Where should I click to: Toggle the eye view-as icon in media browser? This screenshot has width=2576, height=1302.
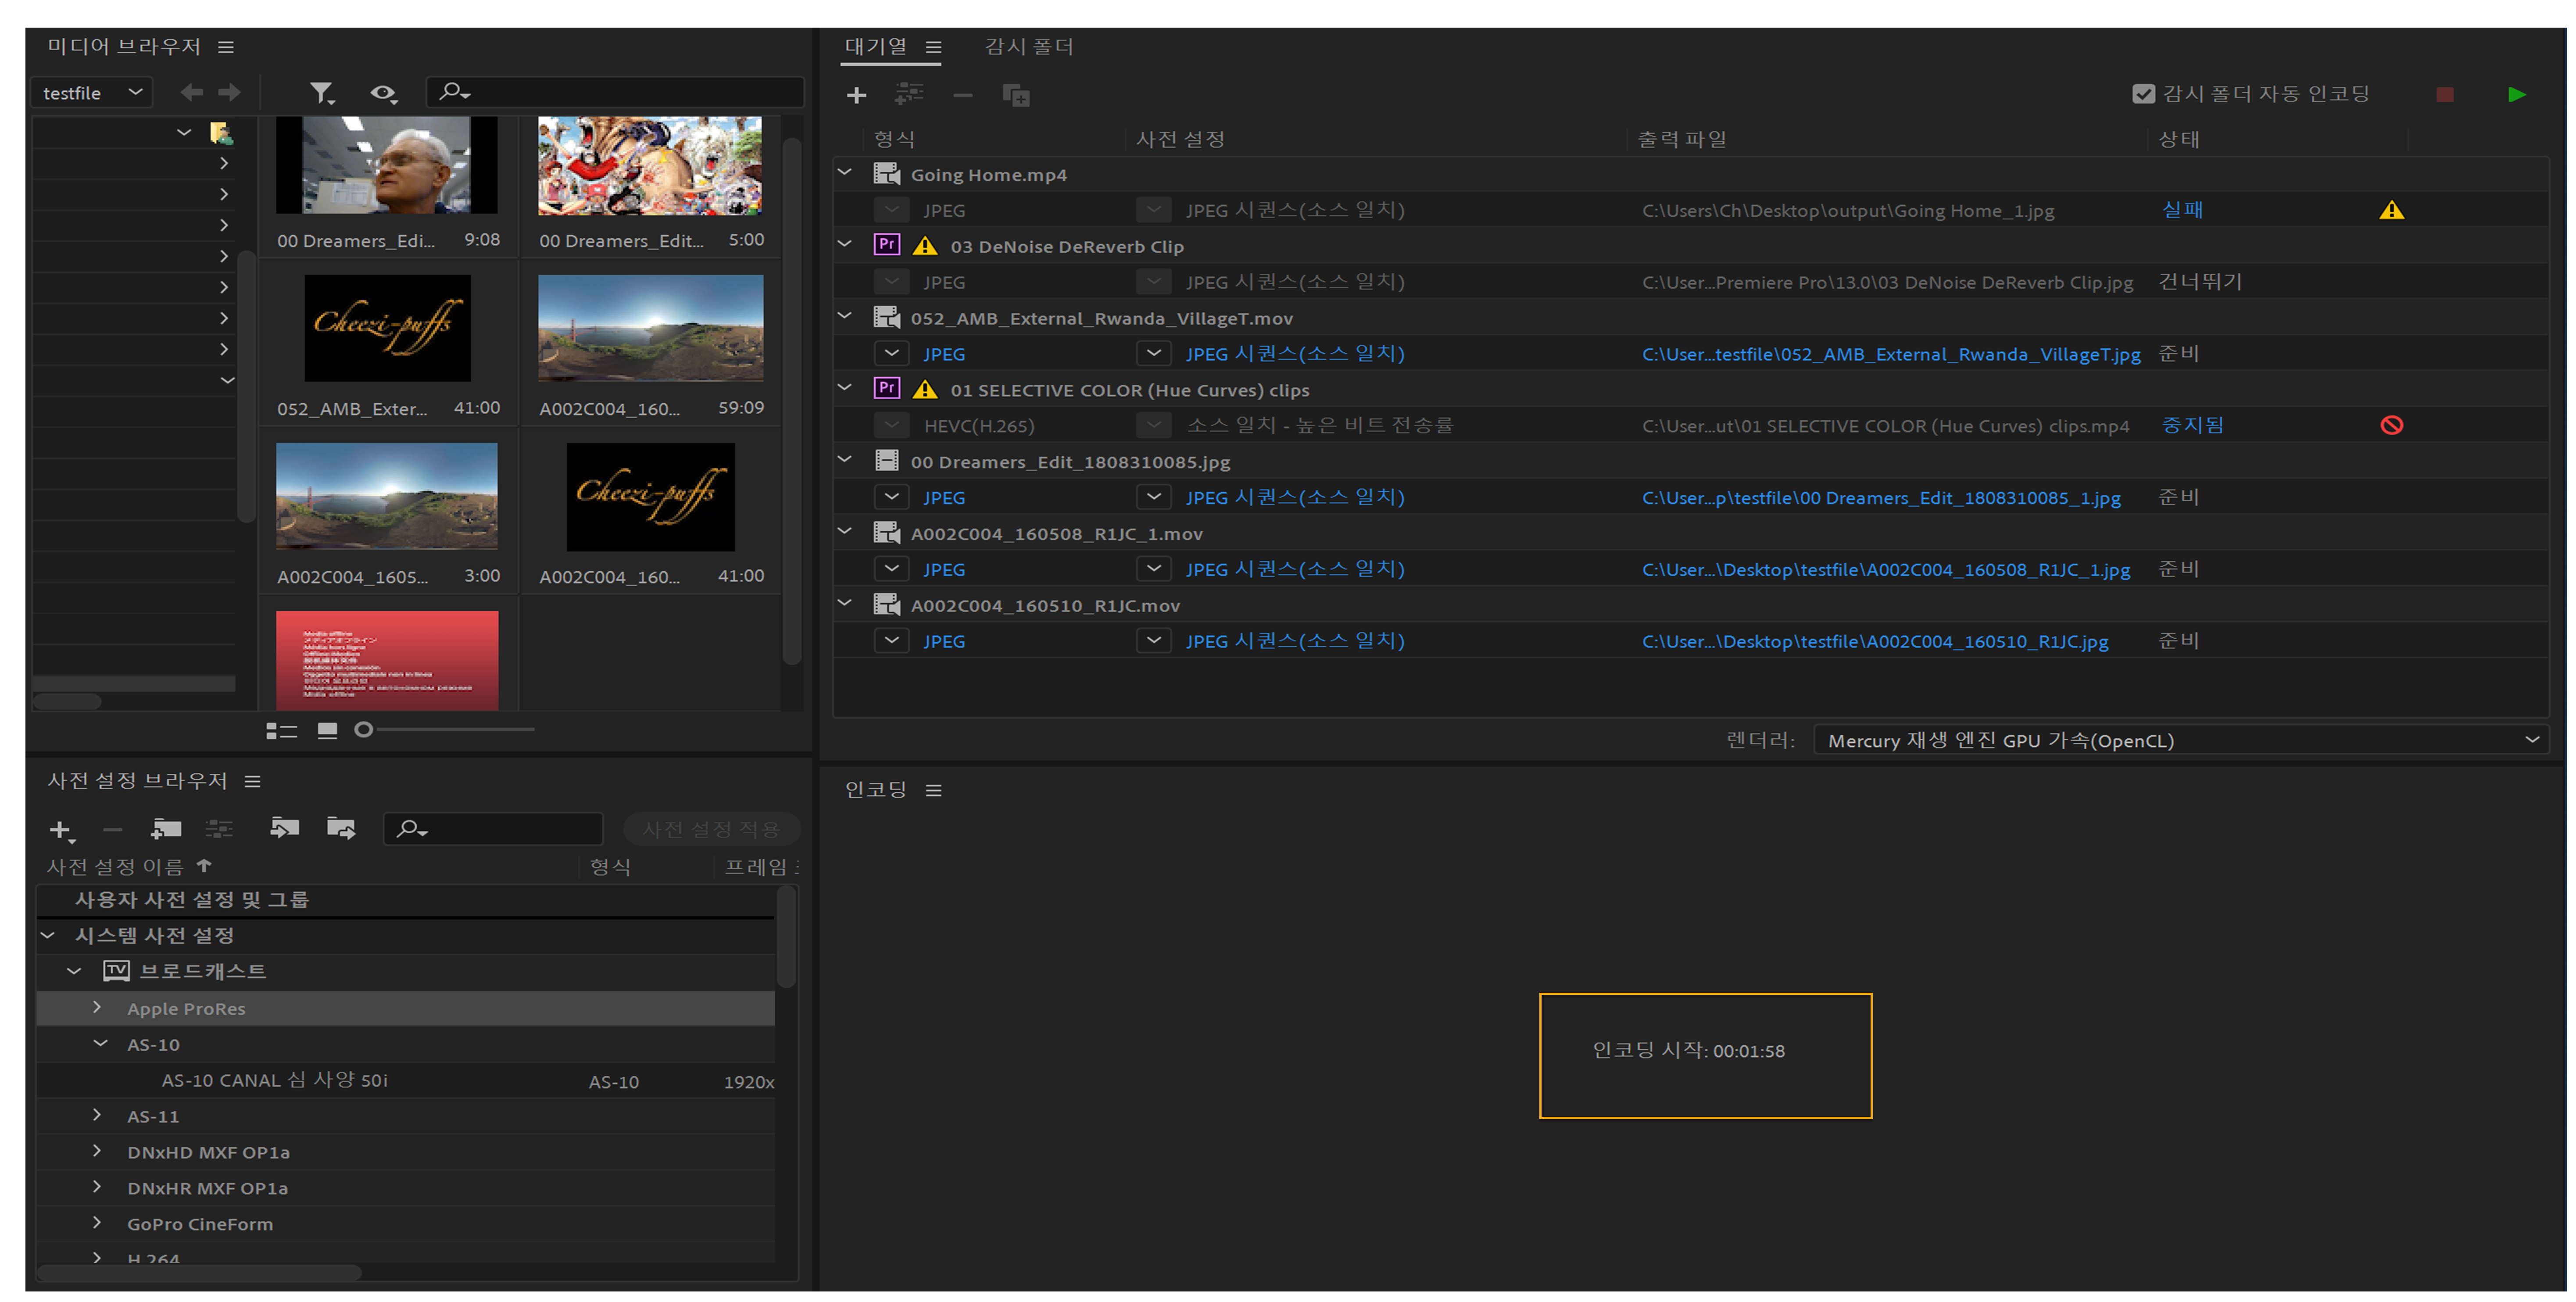(383, 93)
